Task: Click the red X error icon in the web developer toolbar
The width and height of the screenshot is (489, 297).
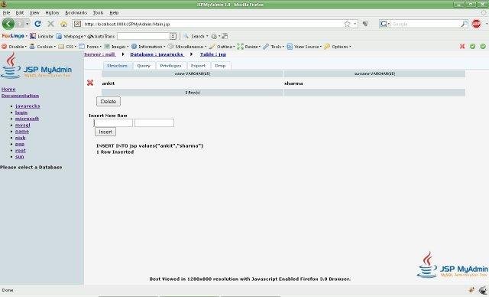Action: pyautogui.click(x=462, y=46)
